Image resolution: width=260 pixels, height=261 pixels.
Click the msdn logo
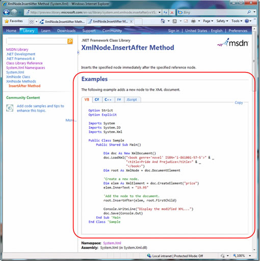click(x=232, y=42)
